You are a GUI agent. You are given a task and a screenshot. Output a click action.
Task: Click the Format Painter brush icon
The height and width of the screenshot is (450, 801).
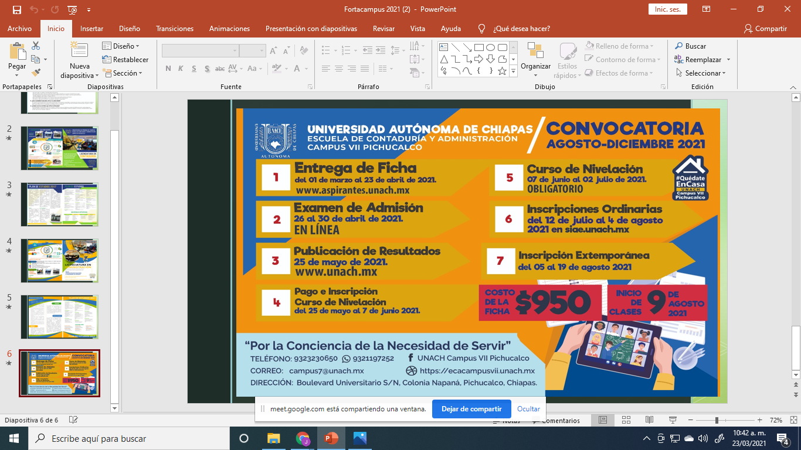pos(36,73)
